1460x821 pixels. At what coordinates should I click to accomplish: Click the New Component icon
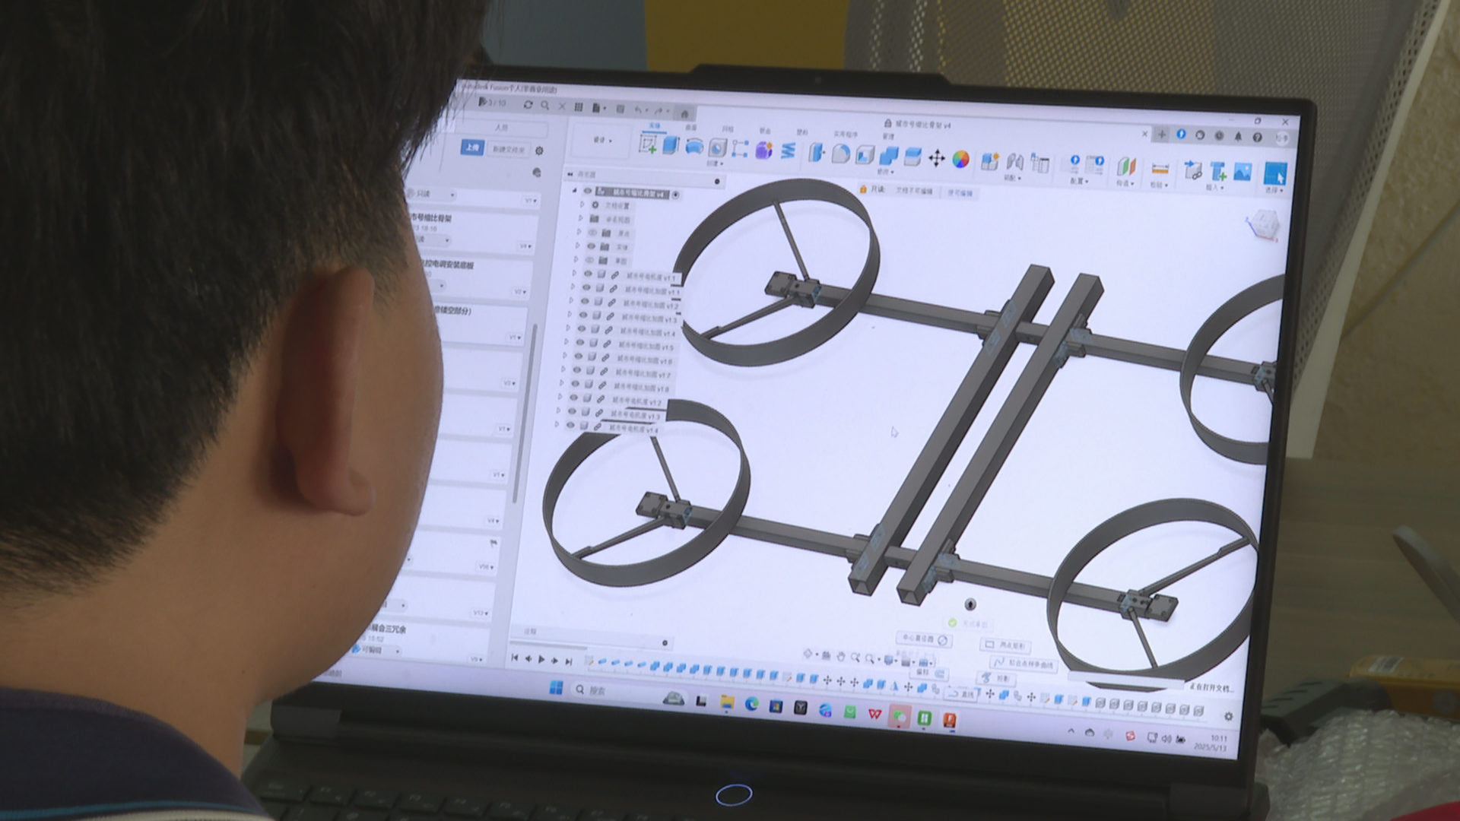point(990,160)
